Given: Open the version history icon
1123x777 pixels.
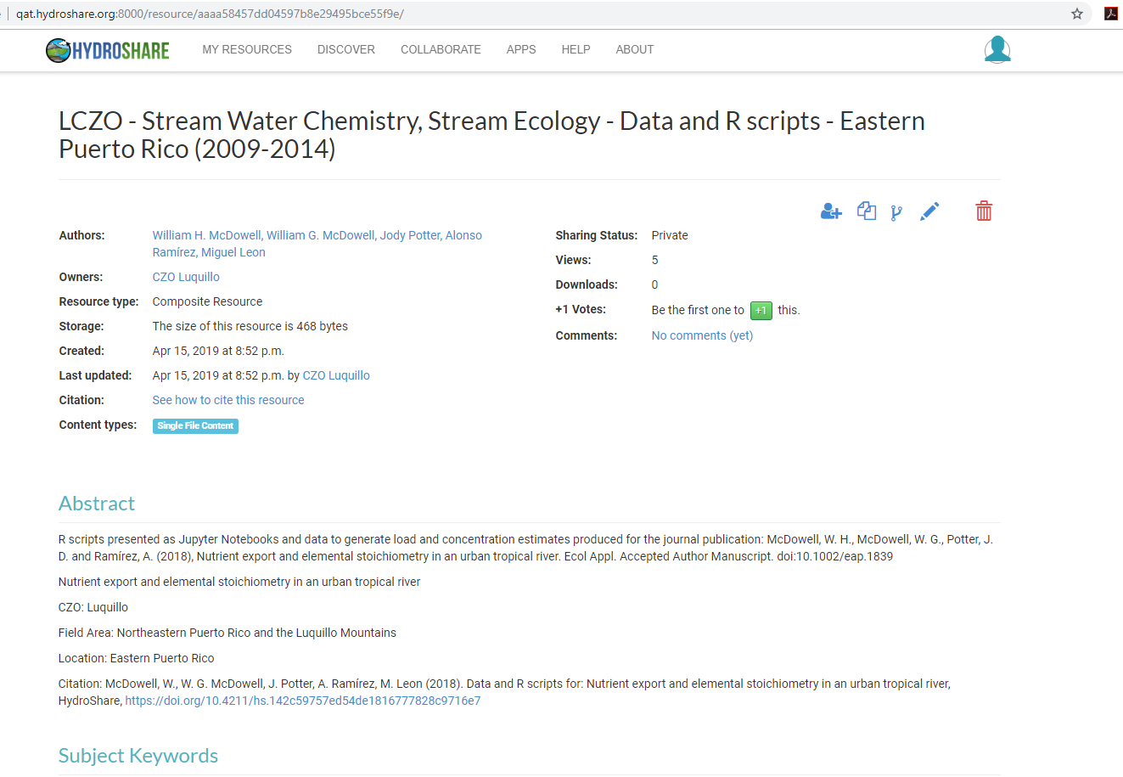Looking at the screenshot, I should click(896, 211).
